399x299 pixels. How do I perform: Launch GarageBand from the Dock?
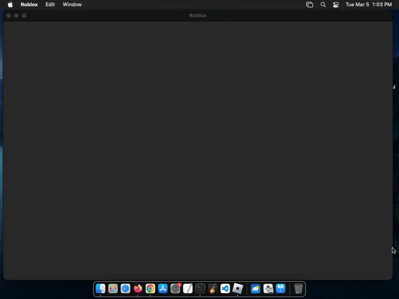pos(213,288)
